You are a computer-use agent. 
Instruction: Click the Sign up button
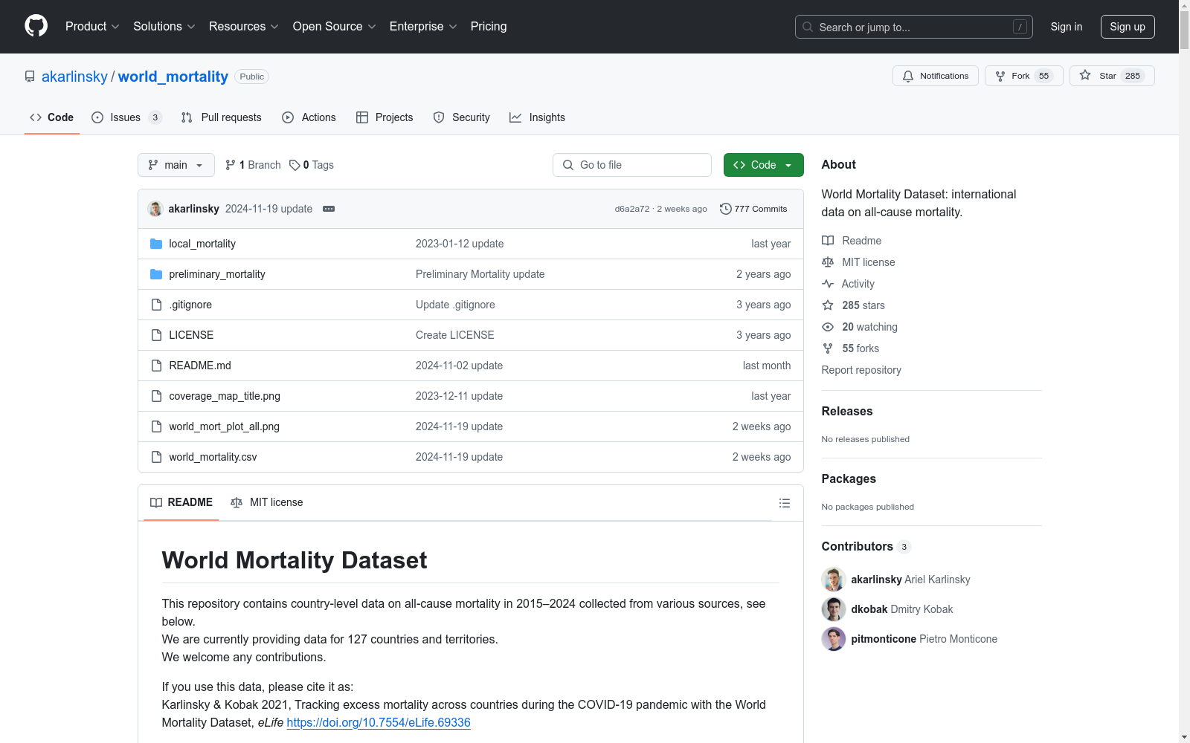tap(1127, 27)
